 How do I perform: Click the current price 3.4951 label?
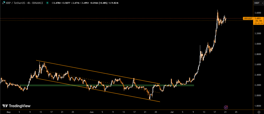pyautogui.click(x=258, y=18)
